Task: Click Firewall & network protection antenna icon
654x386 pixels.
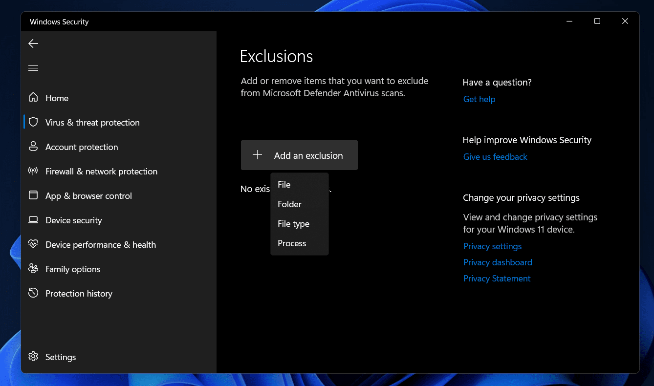Action: click(33, 171)
